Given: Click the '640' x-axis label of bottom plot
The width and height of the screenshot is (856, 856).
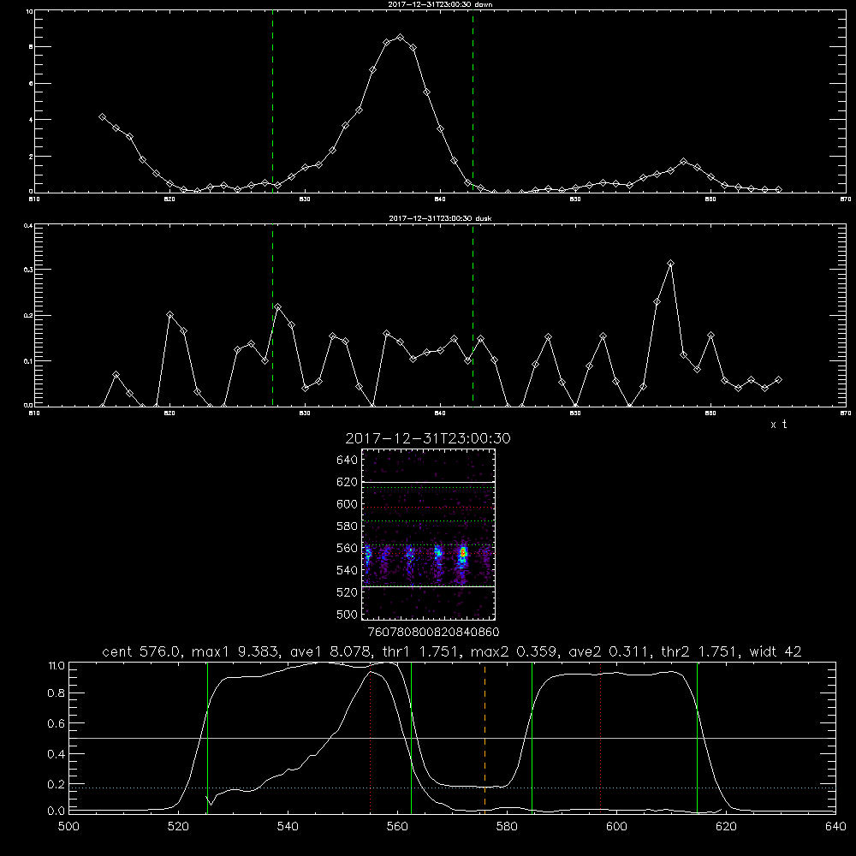Looking at the screenshot, I should click(835, 827).
